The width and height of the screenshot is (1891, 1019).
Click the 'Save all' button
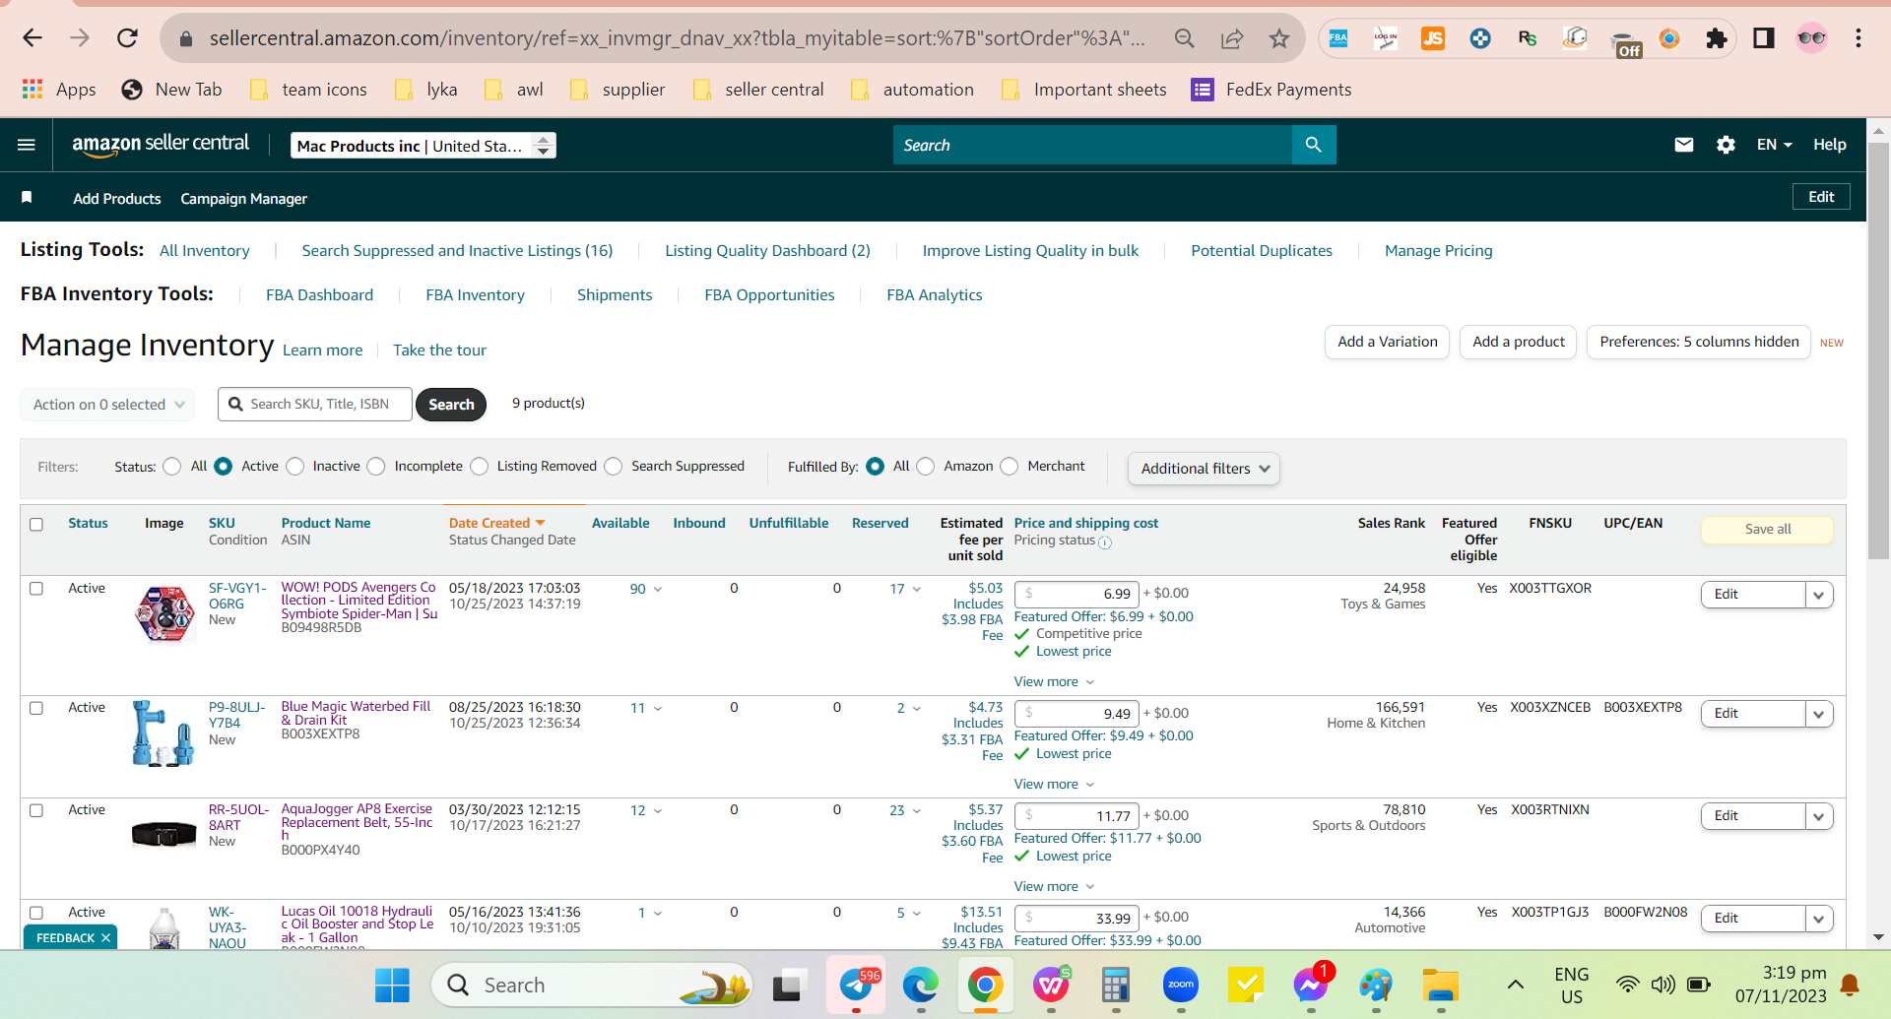1768,529
